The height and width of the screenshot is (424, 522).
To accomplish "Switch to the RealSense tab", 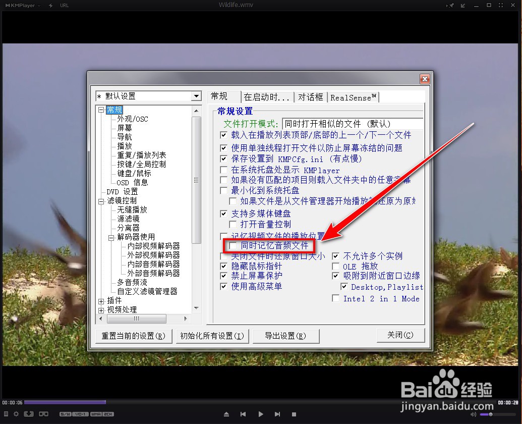I will click(353, 97).
